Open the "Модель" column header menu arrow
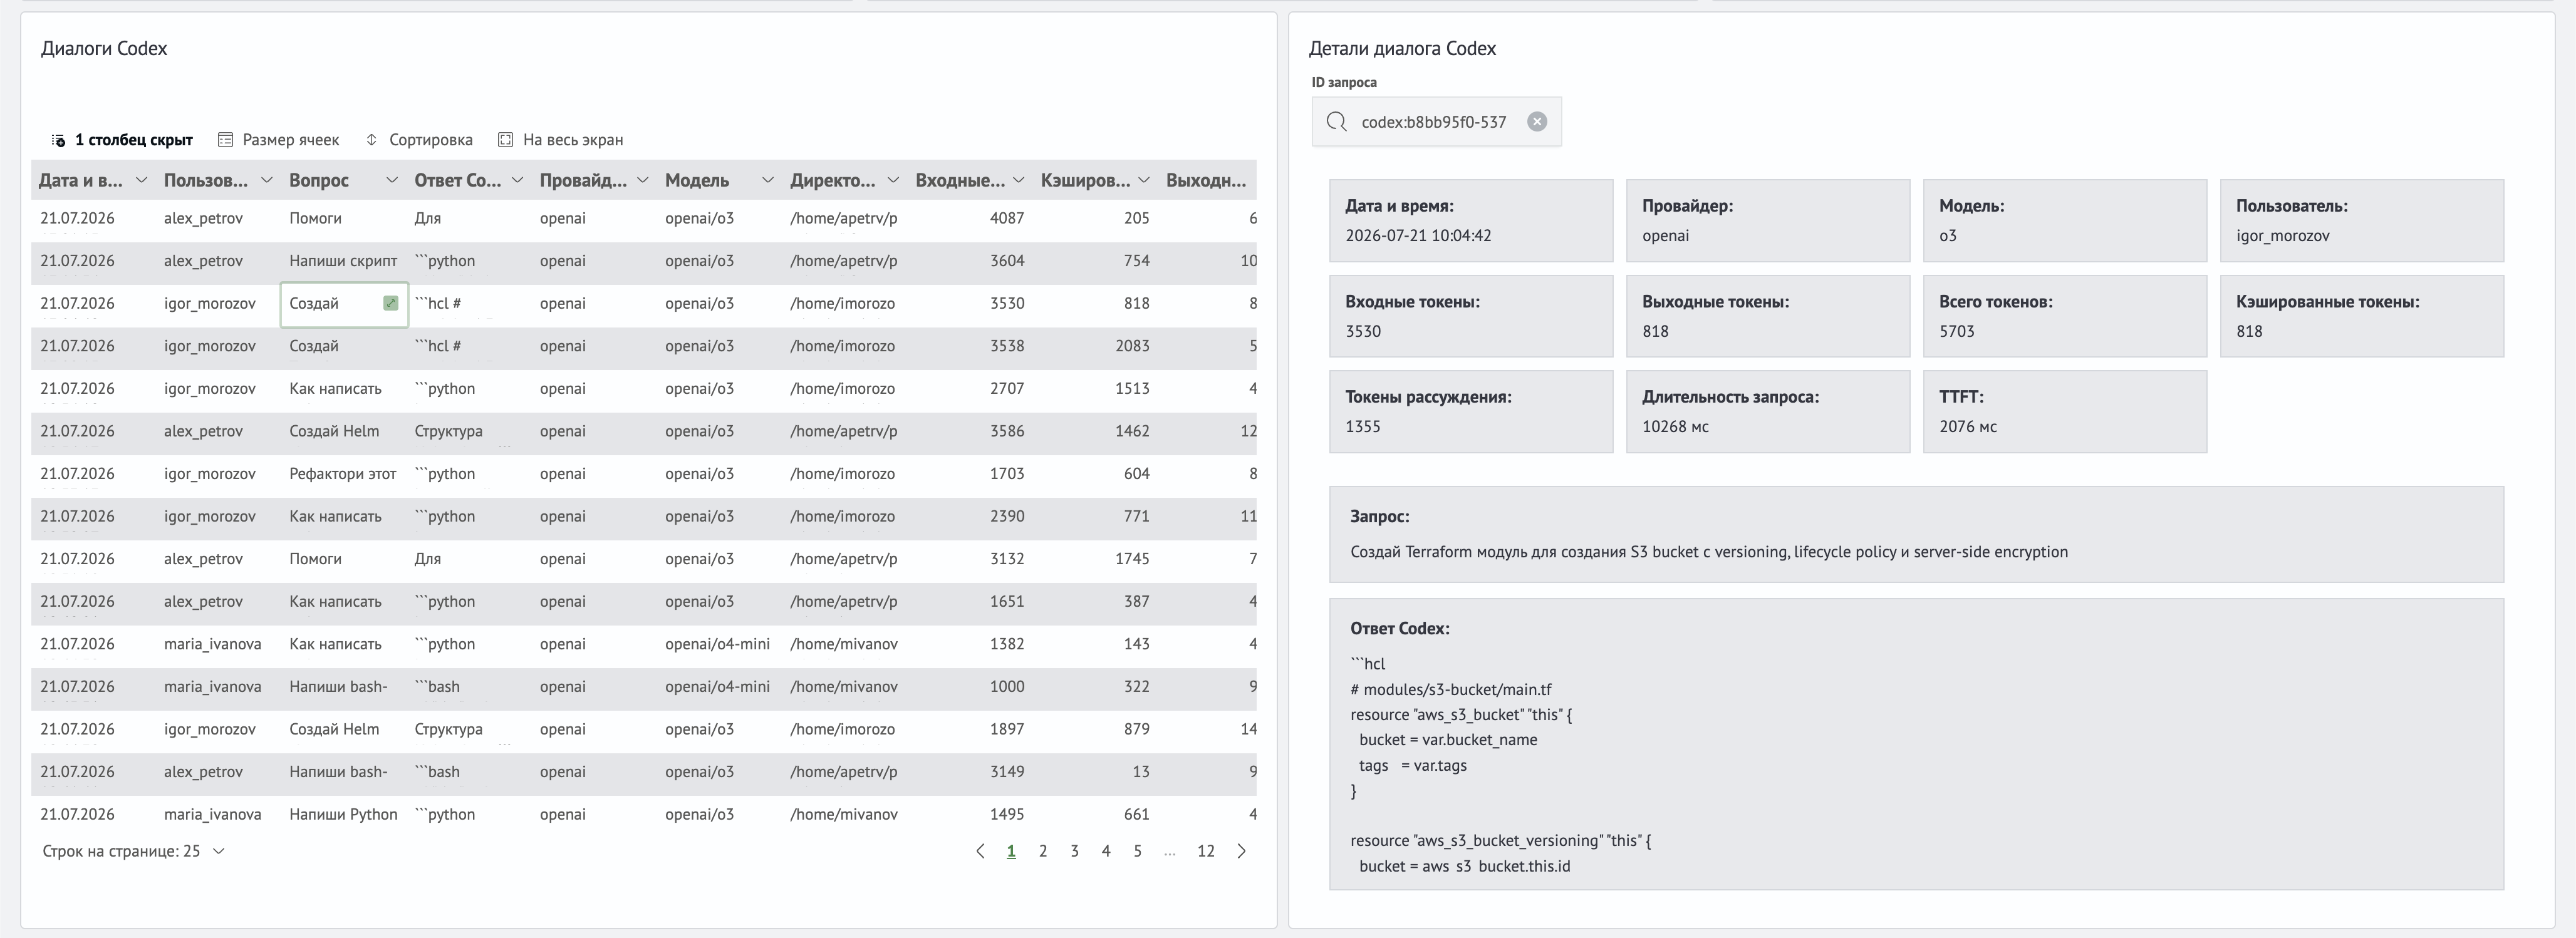 (x=767, y=180)
